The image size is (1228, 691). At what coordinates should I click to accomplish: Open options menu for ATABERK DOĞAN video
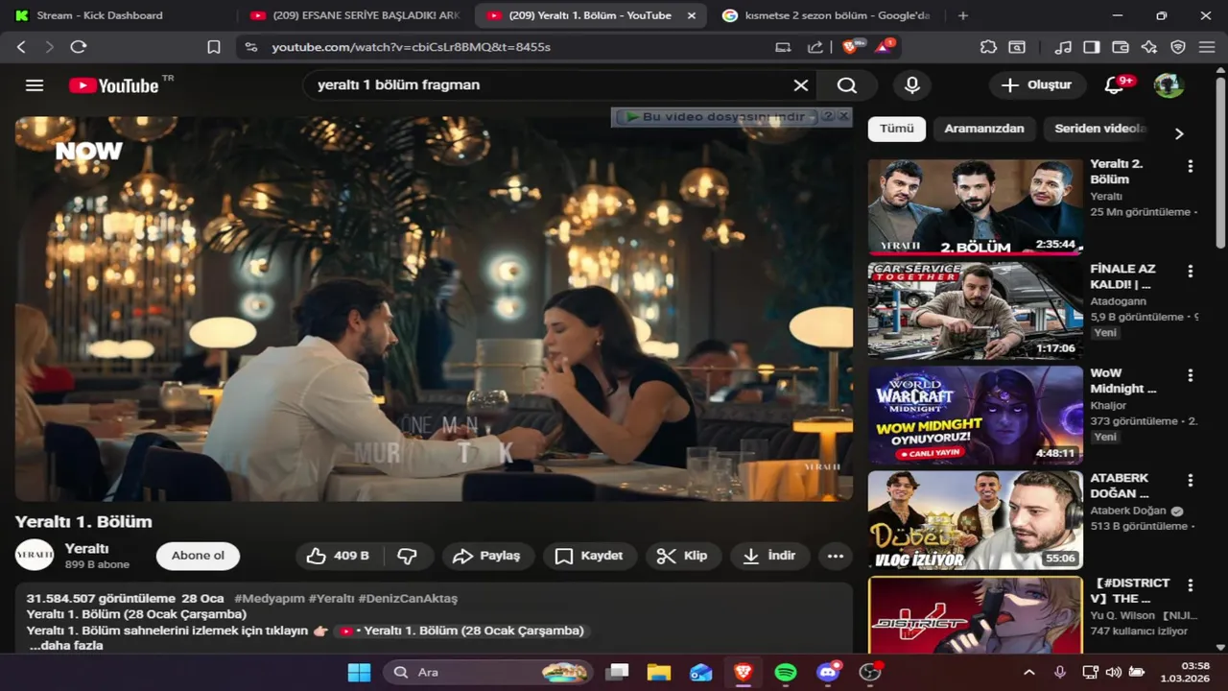click(1191, 480)
